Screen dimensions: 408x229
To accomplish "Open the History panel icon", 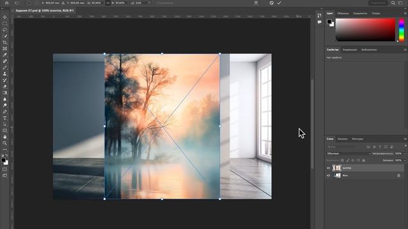I will tap(319, 15).
